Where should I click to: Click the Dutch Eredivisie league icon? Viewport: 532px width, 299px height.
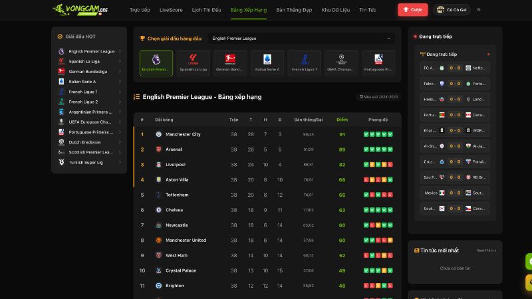click(x=61, y=142)
